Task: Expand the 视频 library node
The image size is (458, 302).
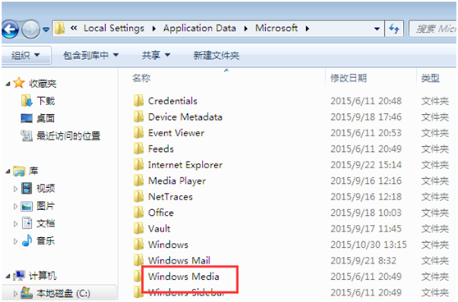Action: pos(16,189)
